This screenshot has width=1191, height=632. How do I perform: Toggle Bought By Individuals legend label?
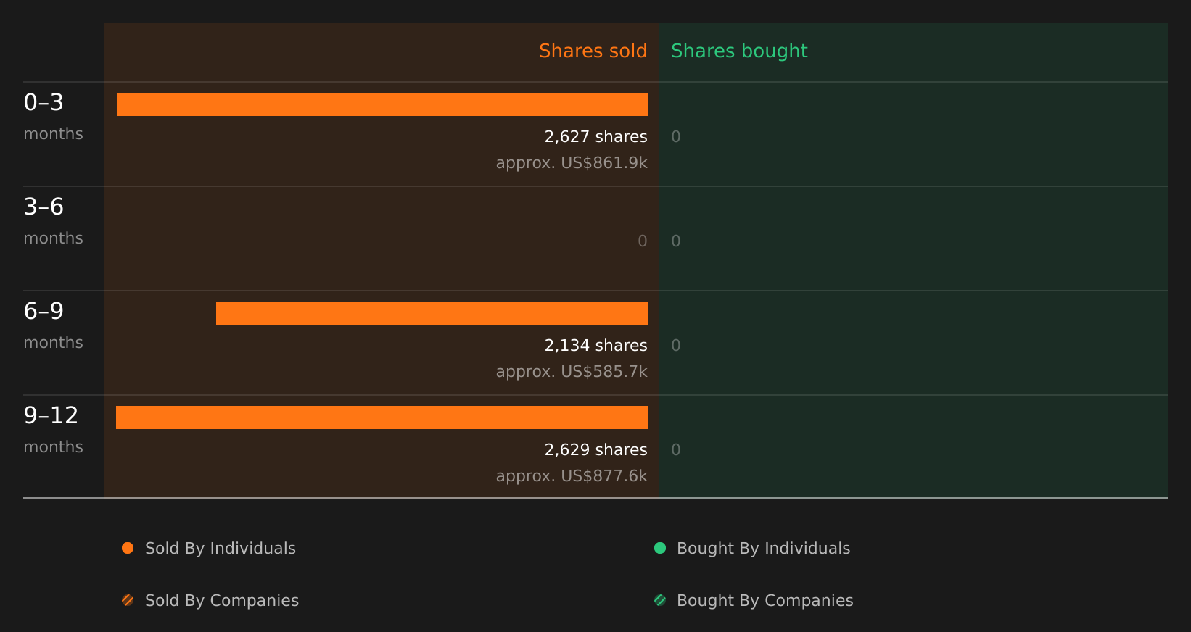click(763, 548)
